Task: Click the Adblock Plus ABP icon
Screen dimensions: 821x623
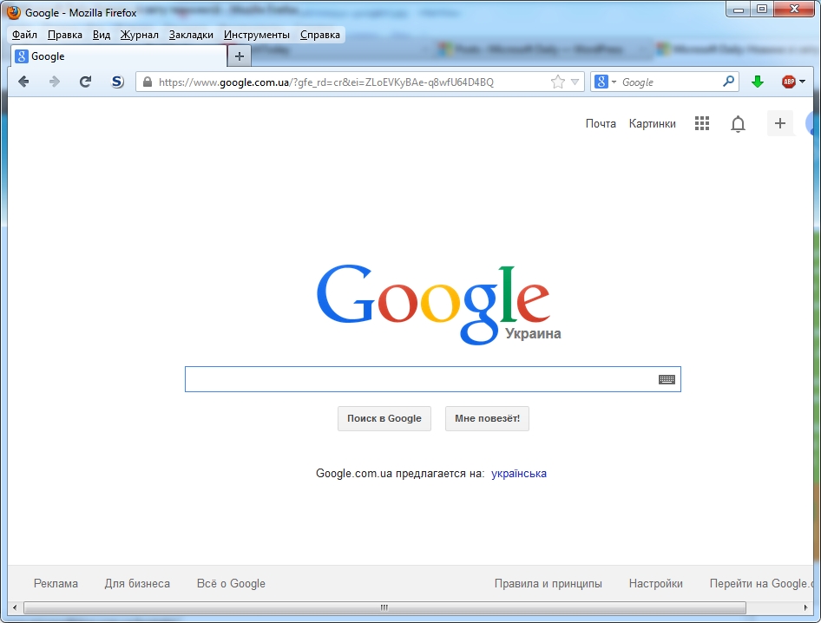Action: tap(788, 82)
